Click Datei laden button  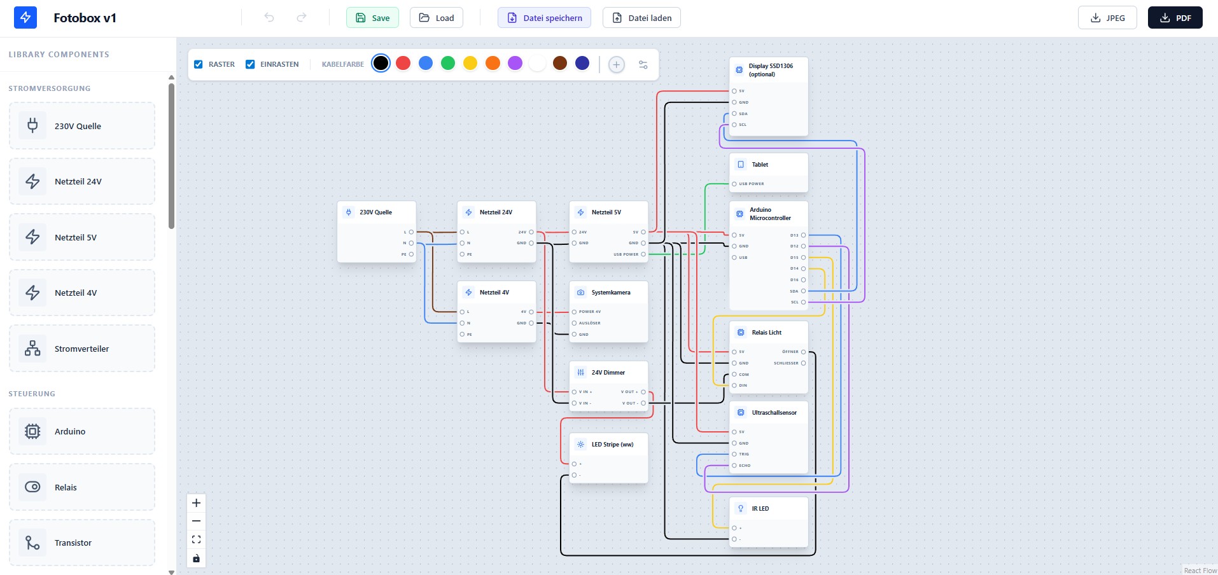point(641,18)
